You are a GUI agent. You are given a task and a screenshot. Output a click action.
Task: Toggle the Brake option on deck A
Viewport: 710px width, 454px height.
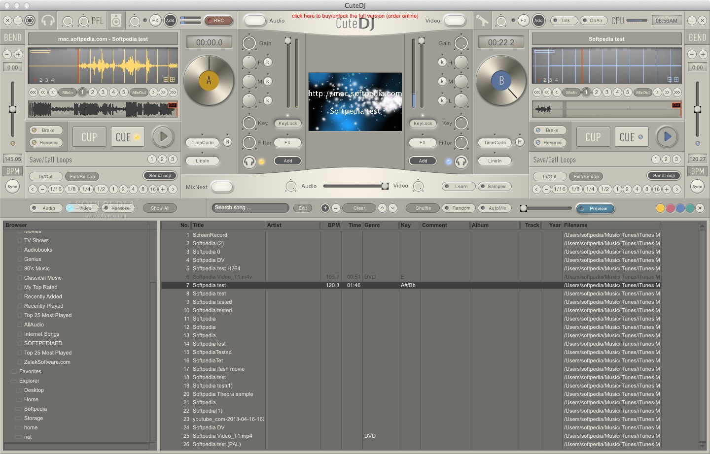pyautogui.click(x=46, y=130)
